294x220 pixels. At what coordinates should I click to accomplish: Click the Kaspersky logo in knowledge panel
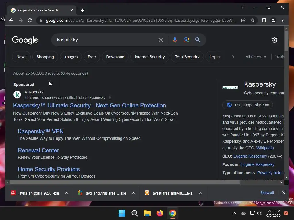click(230, 88)
